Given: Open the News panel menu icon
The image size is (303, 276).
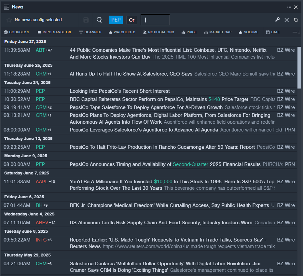Looking at the screenshot, I should 7,7.
